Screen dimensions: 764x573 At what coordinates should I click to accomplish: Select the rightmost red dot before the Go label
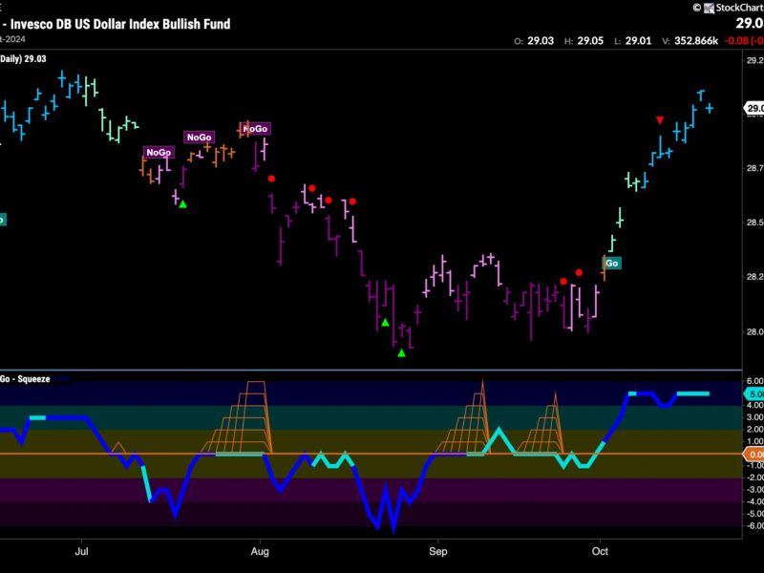click(579, 273)
